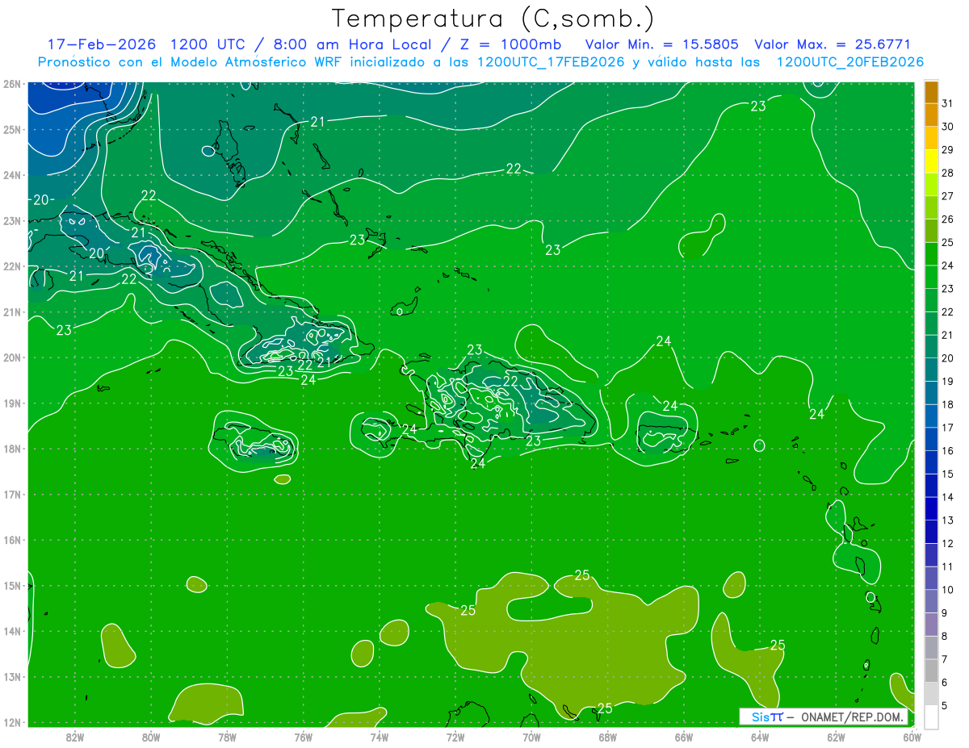Click the "18N" latitude axis label
This screenshot has height=748, width=969.
click(x=11, y=449)
